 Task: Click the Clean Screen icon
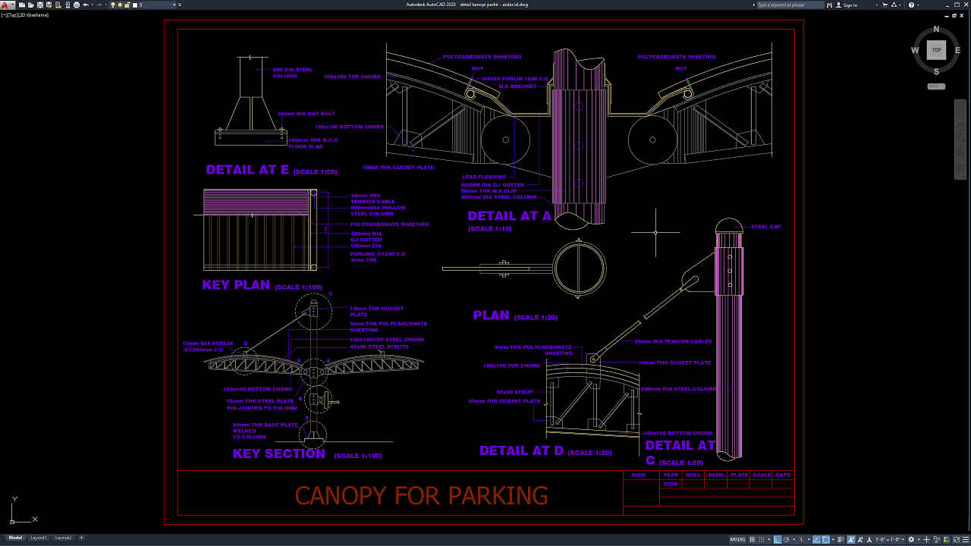[957, 539]
